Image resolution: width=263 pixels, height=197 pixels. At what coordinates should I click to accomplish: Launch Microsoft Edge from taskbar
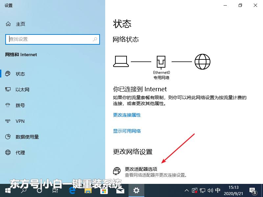72,190
